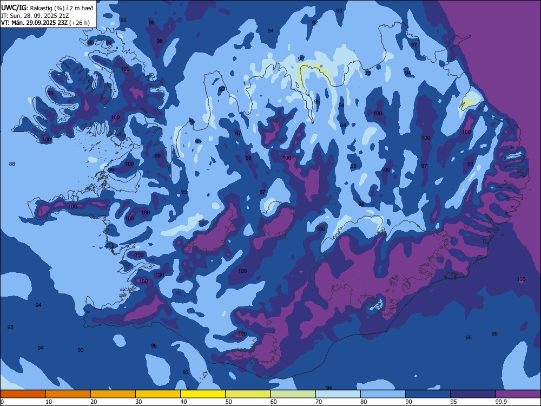
Task: Pick the amber 20–30 legend color block
Action: click(x=113, y=394)
